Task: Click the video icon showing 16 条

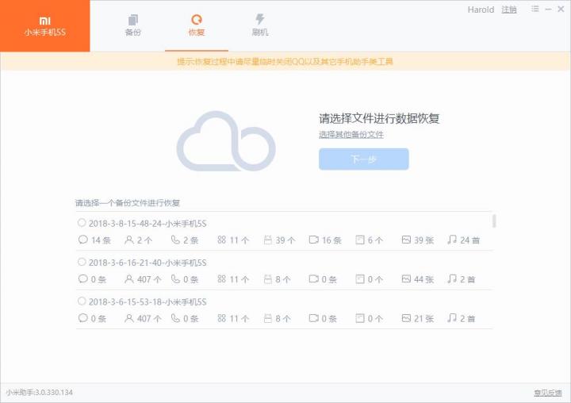Action: tap(313, 240)
